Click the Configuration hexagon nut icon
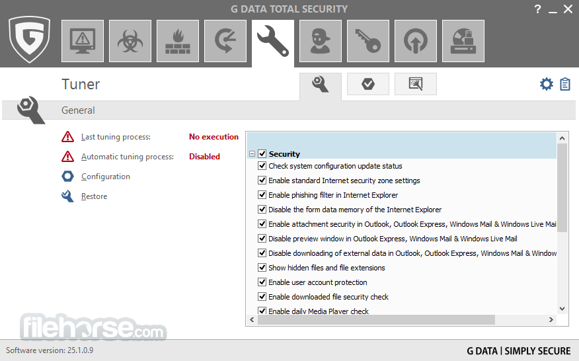The image size is (579, 361). 67,177
